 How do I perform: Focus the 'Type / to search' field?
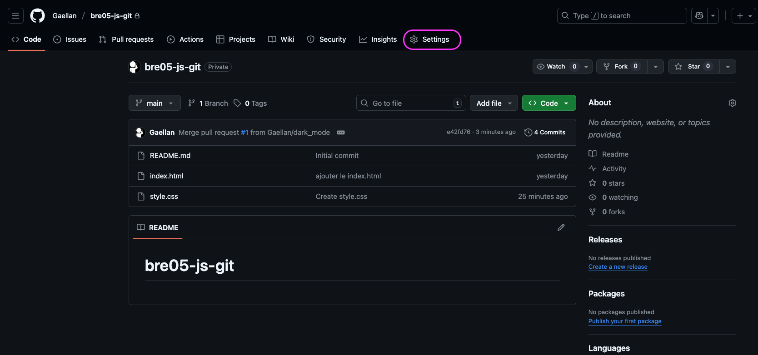pos(622,16)
